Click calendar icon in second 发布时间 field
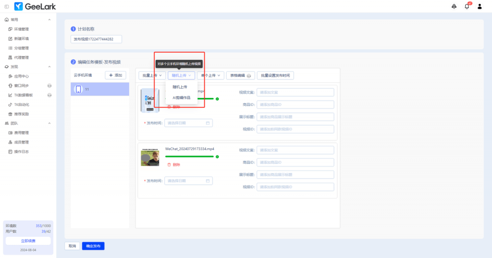This screenshot has width=492, height=258. click(208, 181)
